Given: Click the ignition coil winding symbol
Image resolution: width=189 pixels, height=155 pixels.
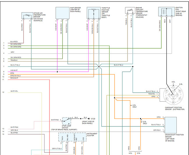Looking at the screenshot, I should pyautogui.click(x=166, y=12).
